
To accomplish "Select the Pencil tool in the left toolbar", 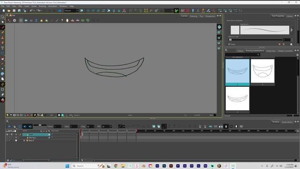I will (x=2, y=32).
